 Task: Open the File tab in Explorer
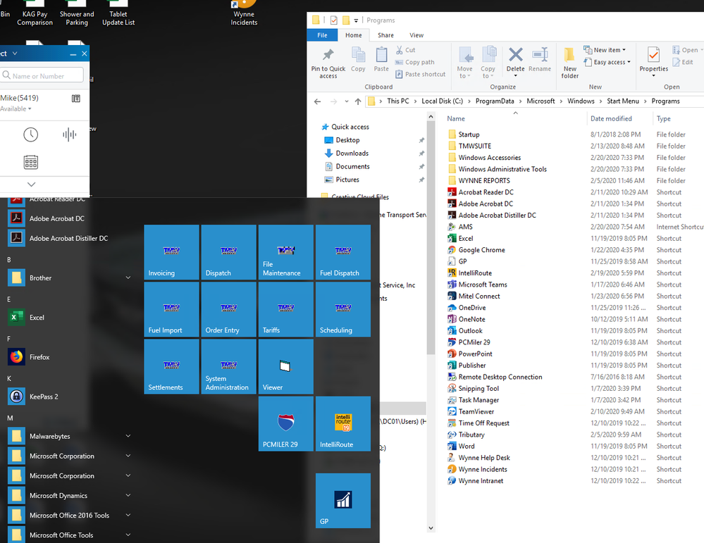322,35
